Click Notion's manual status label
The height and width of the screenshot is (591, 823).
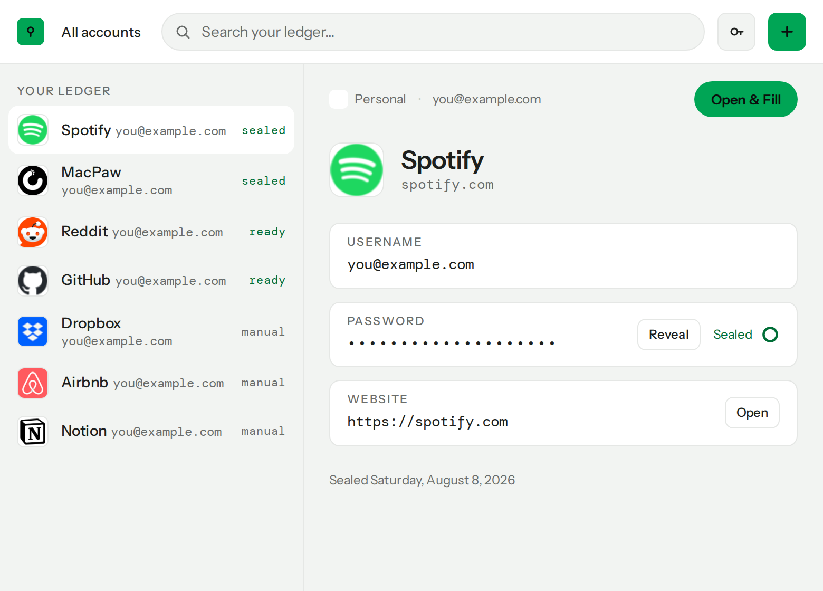(x=263, y=431)
